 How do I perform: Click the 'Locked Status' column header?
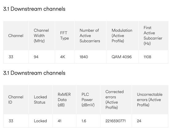click(40, 100)
